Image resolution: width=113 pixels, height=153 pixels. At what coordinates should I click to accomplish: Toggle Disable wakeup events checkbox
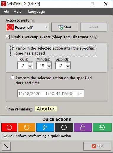tap(8, 37)
